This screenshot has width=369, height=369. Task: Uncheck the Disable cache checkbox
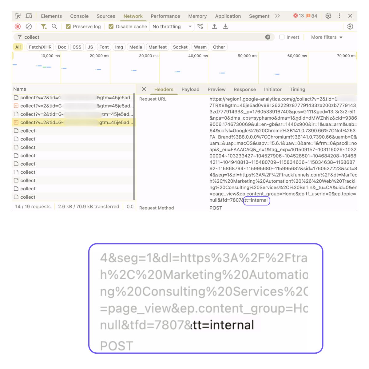(111, 27)
